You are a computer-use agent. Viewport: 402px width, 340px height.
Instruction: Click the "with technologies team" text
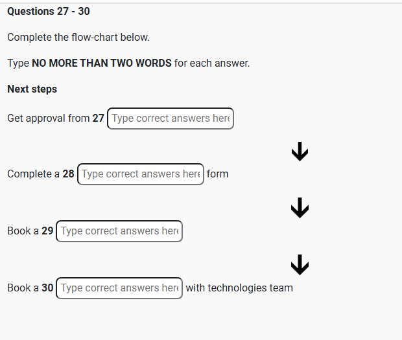click(239, 288)
